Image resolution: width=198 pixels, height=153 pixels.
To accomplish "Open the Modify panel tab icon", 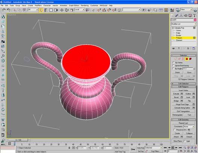I will [x=177, y=15].
